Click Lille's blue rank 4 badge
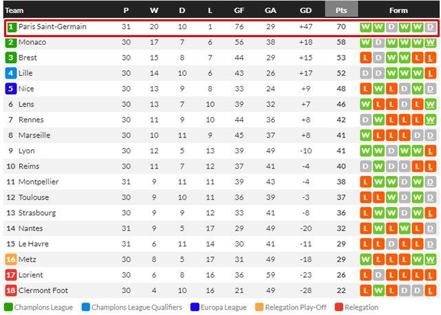The height and width of the screenshot is (315, 441). (x=11, y=73)
